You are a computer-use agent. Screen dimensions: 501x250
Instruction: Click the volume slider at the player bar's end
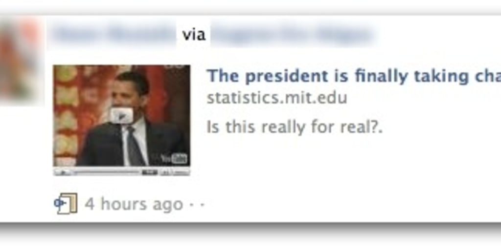[181, 172]
